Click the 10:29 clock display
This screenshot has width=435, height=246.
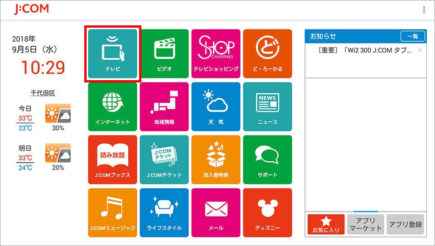(43, 68)
